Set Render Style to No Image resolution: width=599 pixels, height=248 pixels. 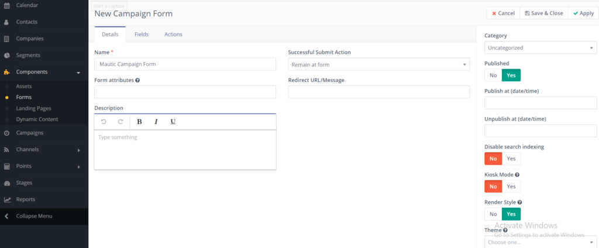493,214
